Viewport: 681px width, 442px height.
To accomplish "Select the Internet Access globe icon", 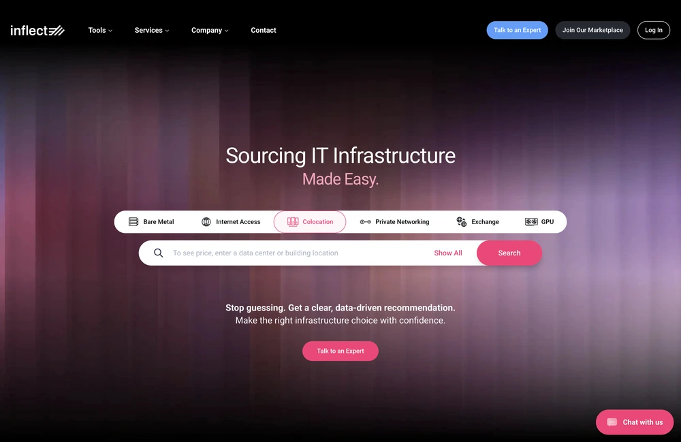I will 206,221.
